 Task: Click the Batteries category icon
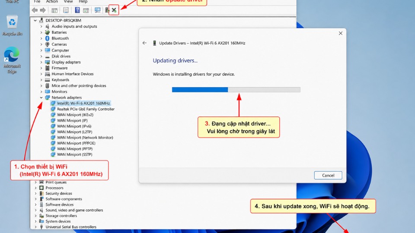coord(48,32)
